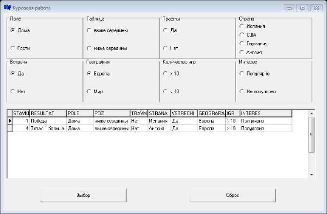Maximize the Курсовая работа window
327x214 pixels.
click(x=303, y=8)
